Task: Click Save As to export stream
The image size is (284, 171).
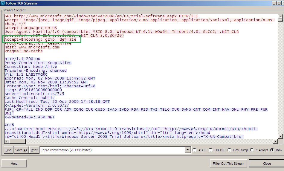Action: (x=21, y=150)
